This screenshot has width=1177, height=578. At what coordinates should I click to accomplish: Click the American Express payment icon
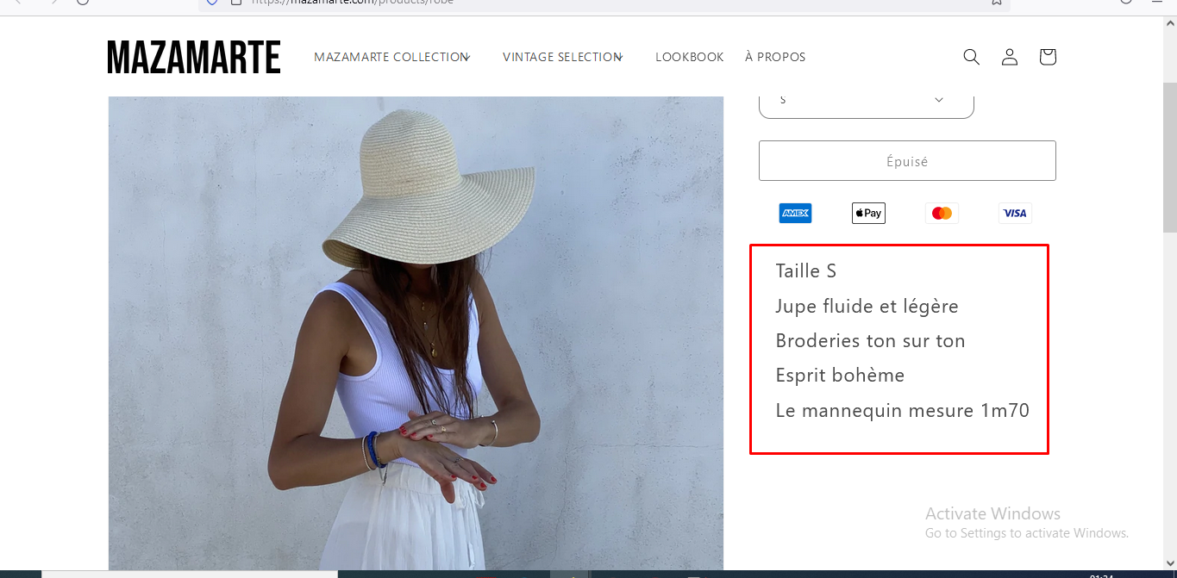795,213
